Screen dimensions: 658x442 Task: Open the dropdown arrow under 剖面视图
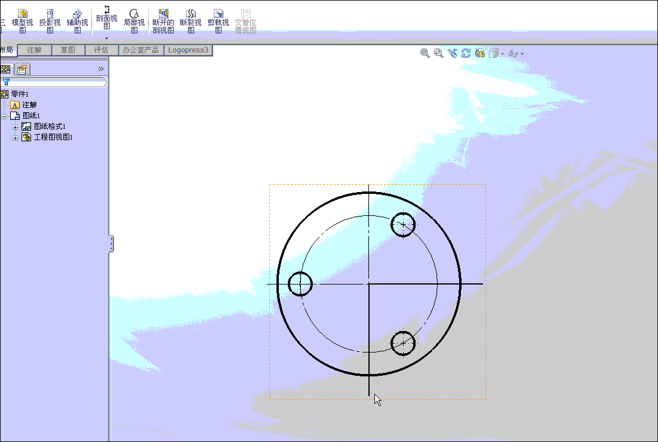point(107,38)
